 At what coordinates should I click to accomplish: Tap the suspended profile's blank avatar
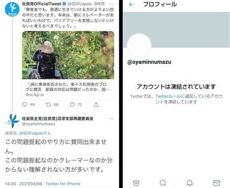(x=139, y=46)
